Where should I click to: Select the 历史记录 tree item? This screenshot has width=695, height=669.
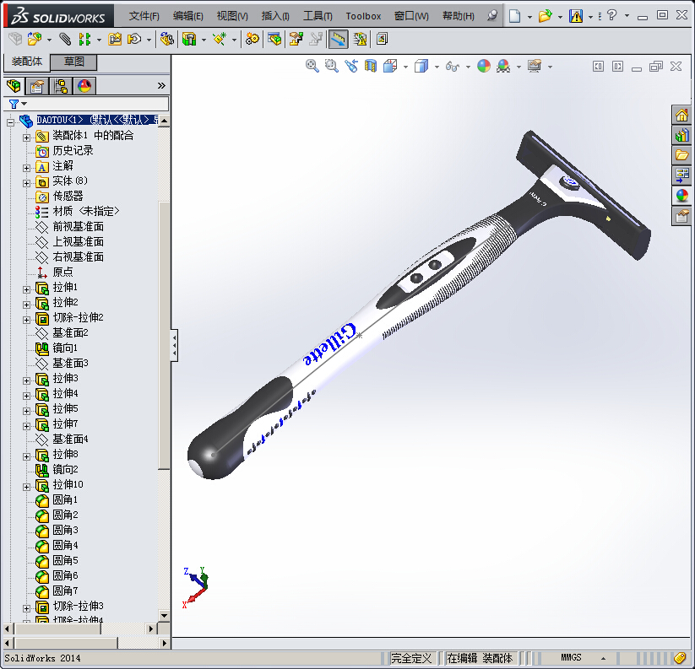(x=73, y=150)
